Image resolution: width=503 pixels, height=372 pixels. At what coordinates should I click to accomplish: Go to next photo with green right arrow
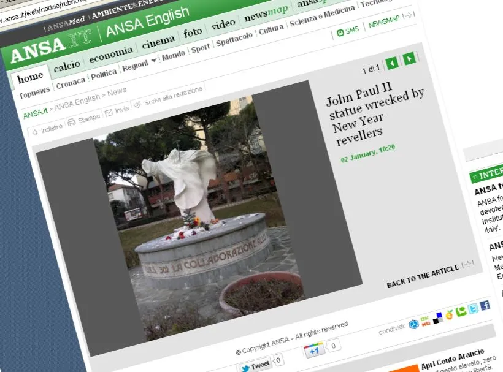(x=409, y=58)
